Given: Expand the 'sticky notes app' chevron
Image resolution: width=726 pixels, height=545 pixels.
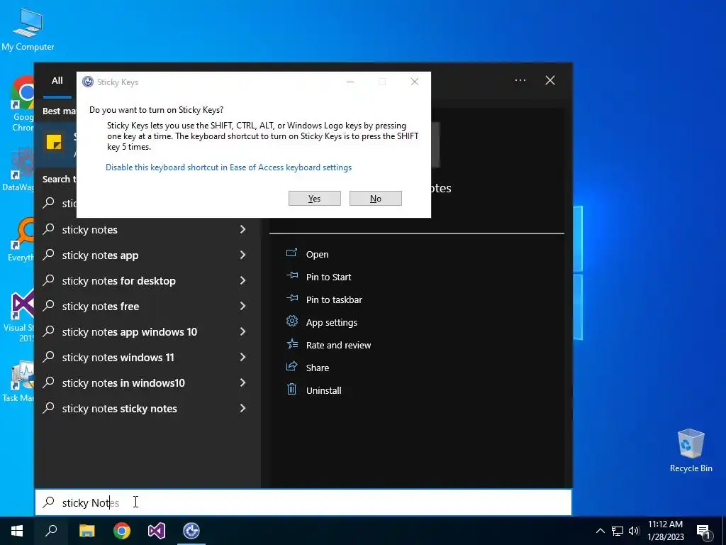Looking at the screenshot, I should [x=242, y=255].
